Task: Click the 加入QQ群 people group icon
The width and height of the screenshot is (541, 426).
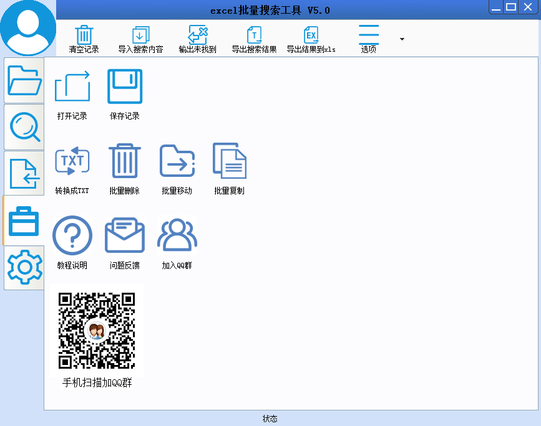Action: (x=177, y=235)
